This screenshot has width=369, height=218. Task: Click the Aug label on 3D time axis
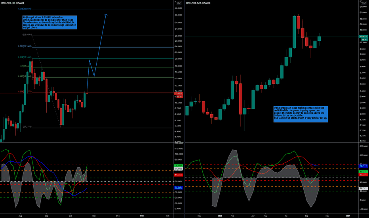20,216
